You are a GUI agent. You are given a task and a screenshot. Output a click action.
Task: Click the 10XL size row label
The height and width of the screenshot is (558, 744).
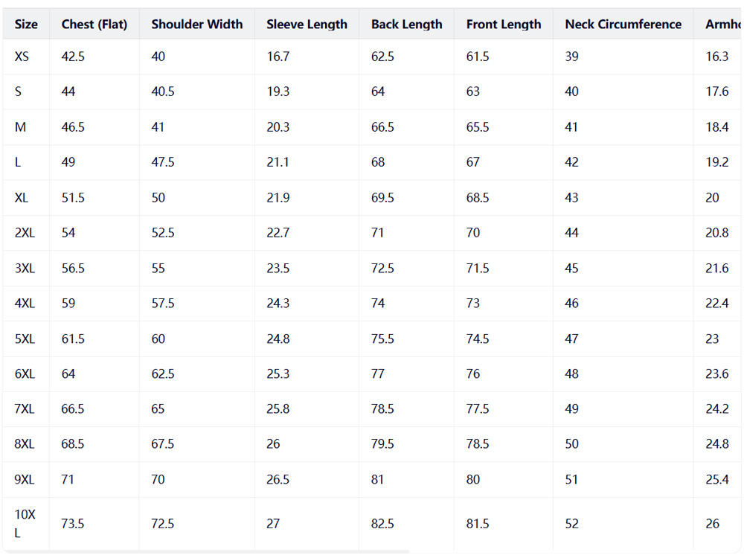point(25,524)
